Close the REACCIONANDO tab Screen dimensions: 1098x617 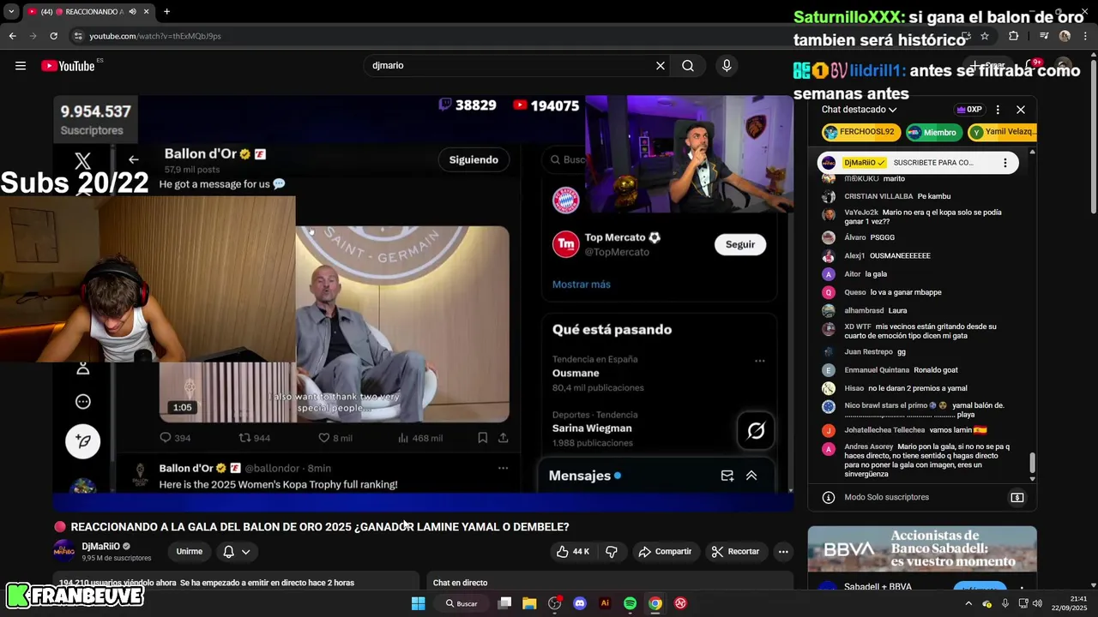[147, 11]
